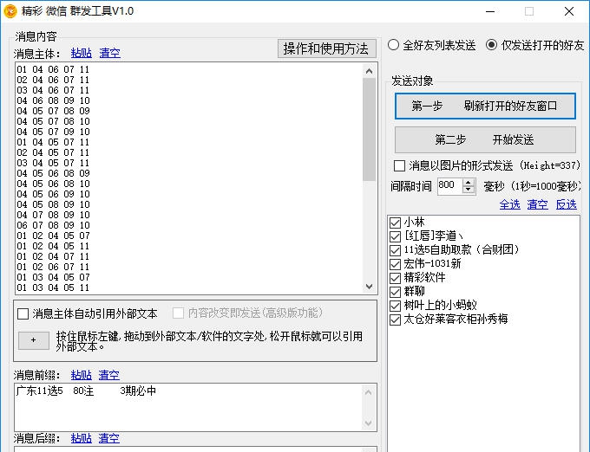Enable 消息以图片的形式发送 checkbox
Image resolution: width=590 pixels, height=452 pixels.
tap(399, 165)
